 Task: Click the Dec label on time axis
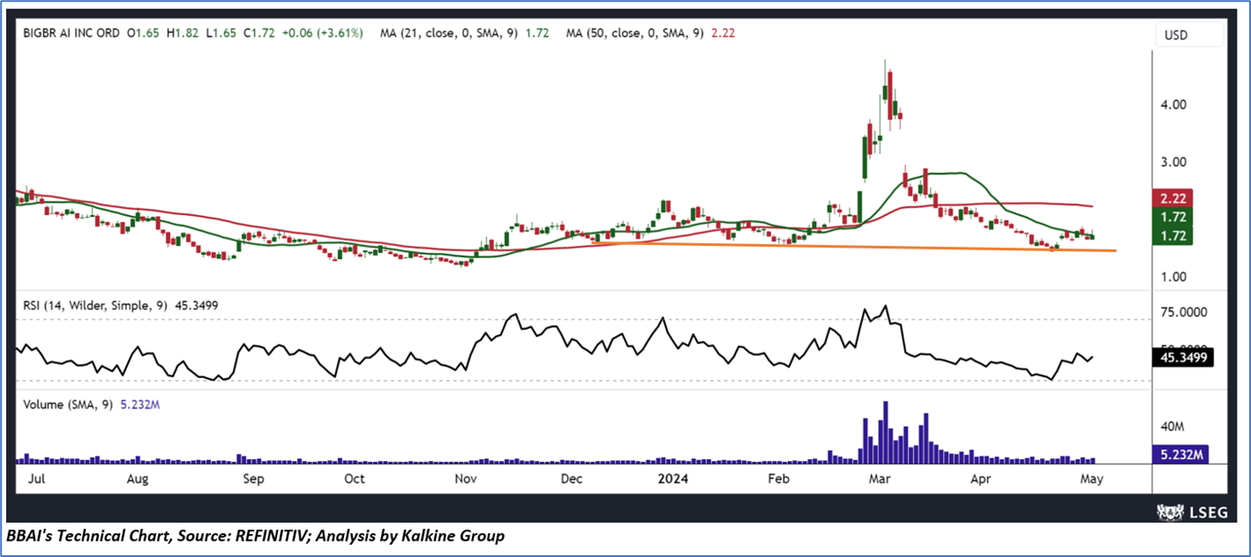(x=572, y=479)
